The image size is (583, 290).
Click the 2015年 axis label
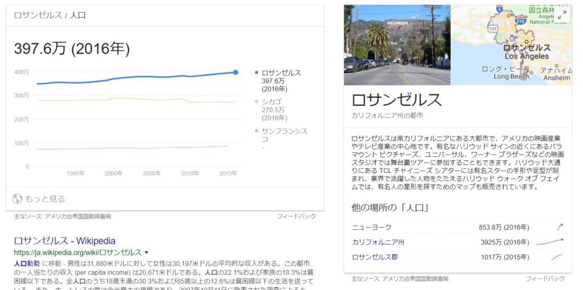(x=228, y=173)
